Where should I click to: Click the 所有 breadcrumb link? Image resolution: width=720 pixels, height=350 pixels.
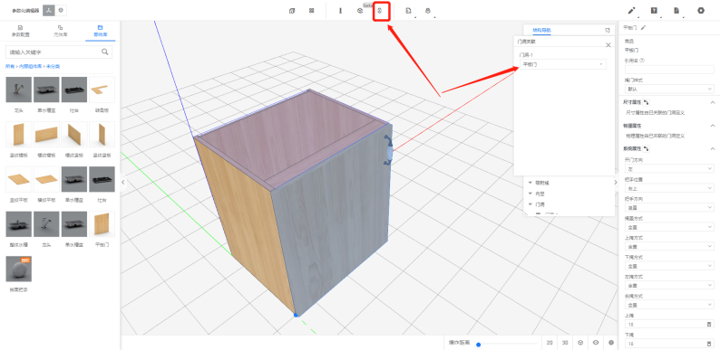[10, 66]
